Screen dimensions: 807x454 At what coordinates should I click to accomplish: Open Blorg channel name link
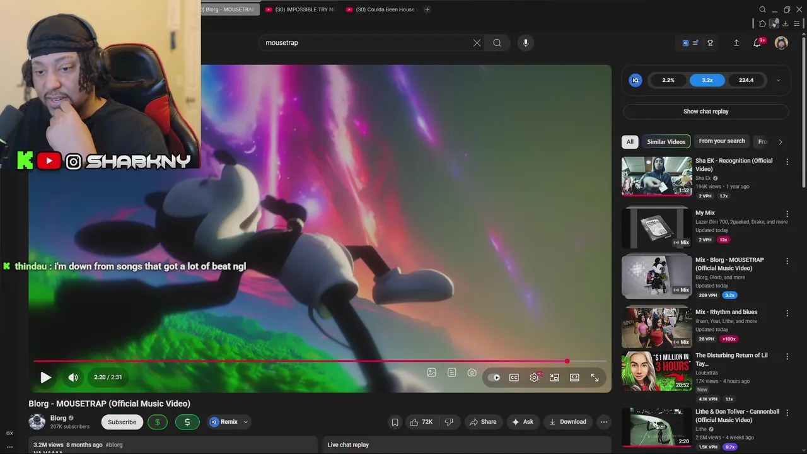click(x=58, y=418)
